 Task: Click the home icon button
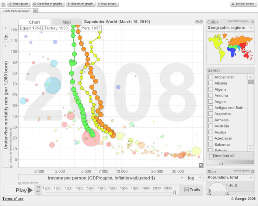(x=3, y=4)
